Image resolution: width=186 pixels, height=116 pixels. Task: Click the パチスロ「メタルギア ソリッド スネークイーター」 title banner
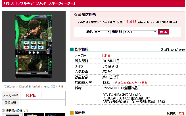(x=93, y=3)
